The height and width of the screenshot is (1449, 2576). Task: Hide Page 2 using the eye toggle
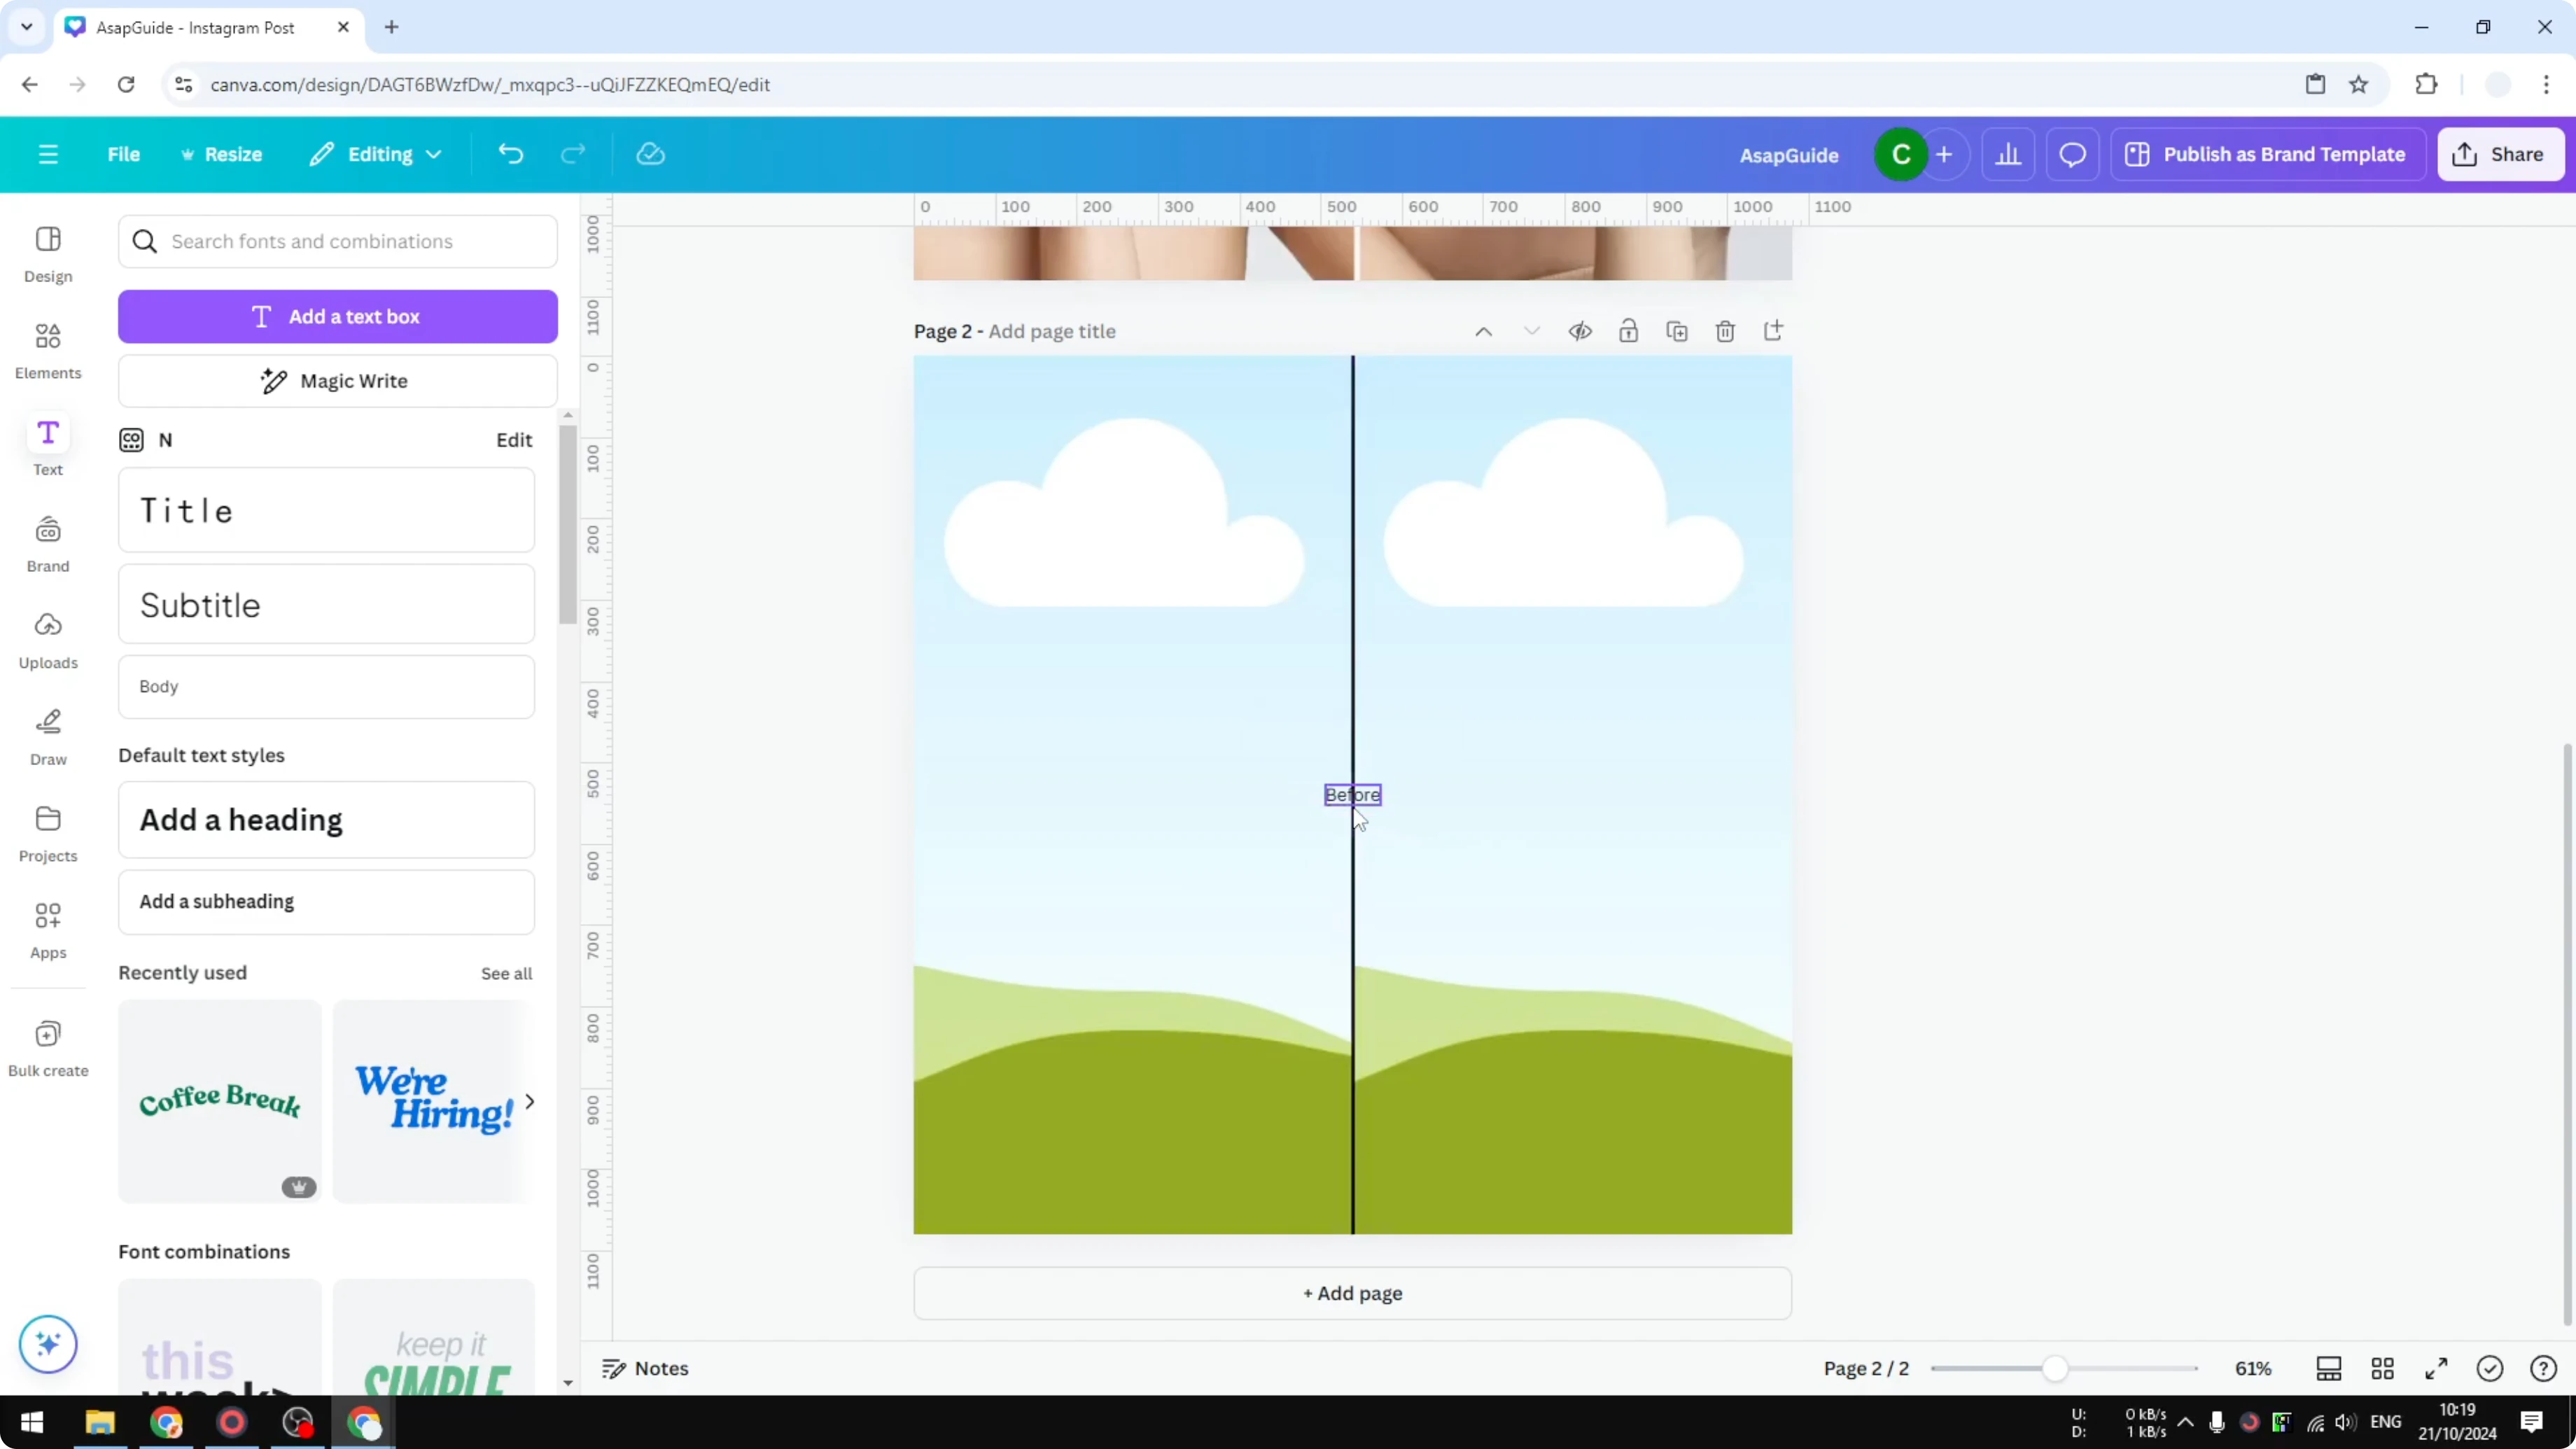1580,330
